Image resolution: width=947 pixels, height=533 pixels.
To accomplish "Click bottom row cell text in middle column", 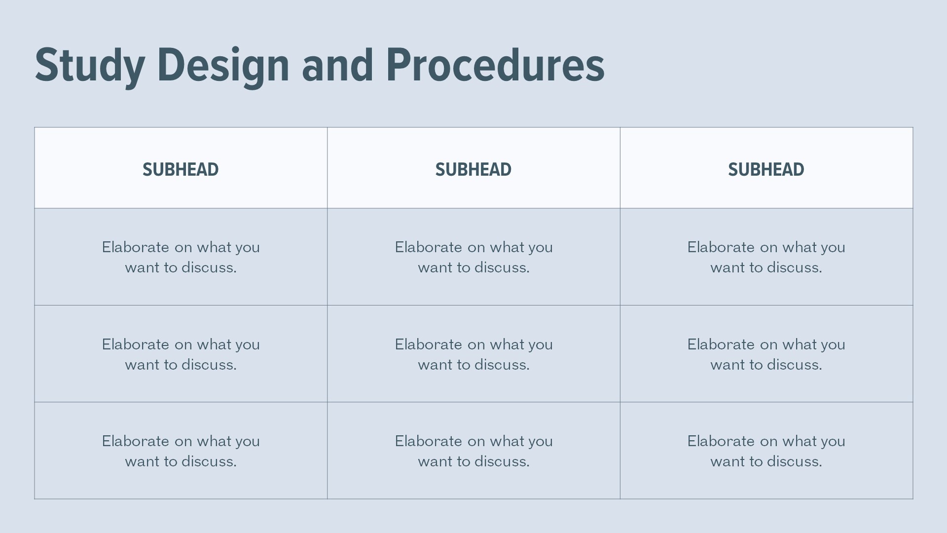I will pos(473,451).
